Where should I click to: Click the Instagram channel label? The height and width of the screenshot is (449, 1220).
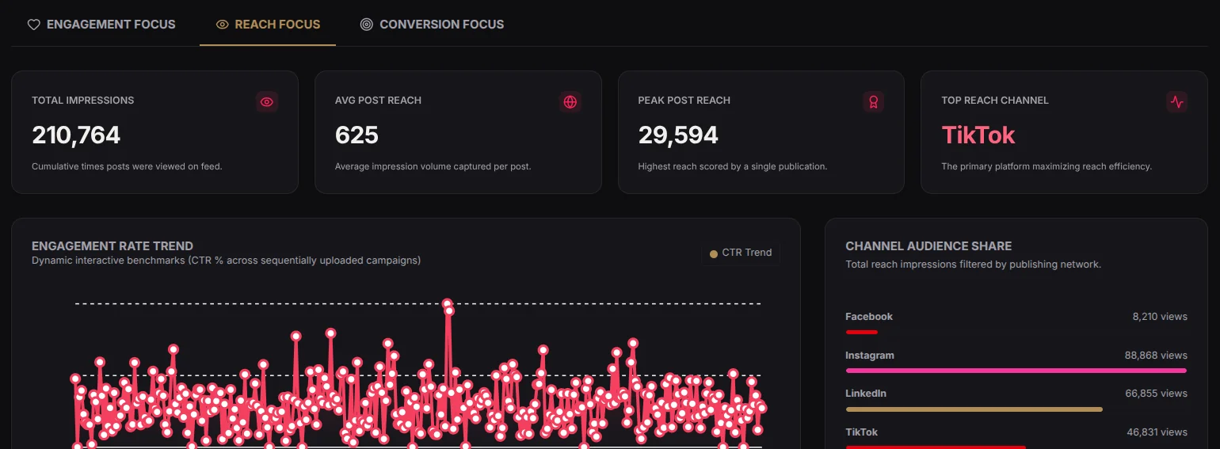(x=870, y=356)
